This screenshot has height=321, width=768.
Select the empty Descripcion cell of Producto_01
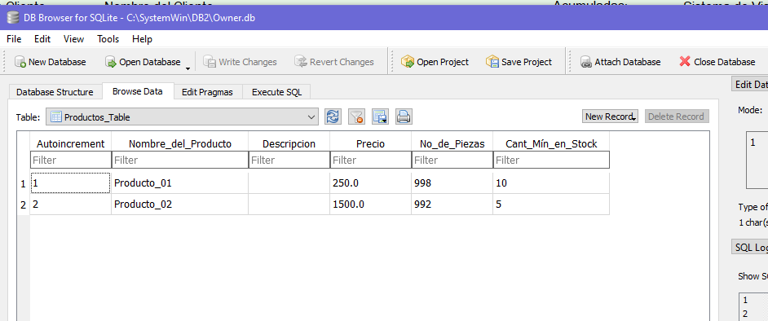[x=289, y=183]
